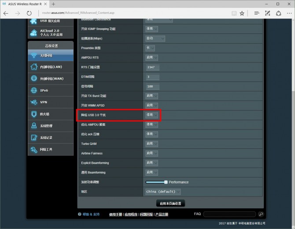Viewport: 295px width, 229px height.
Task: Open new tab with plus button
Action: [53, 4]
